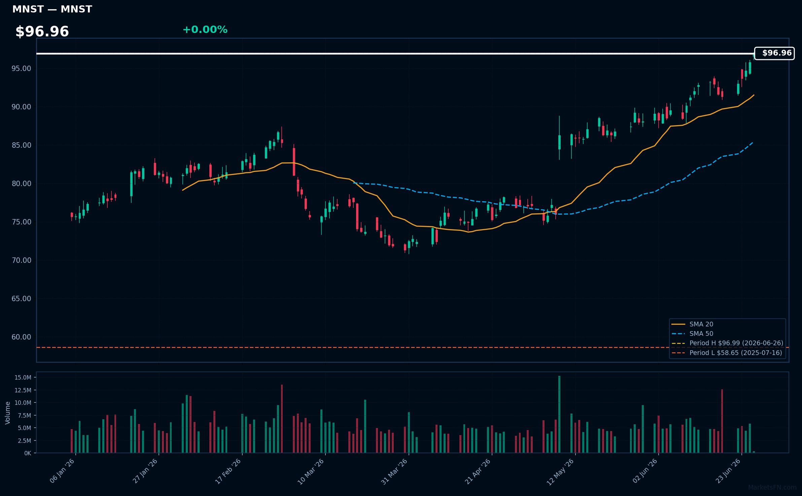Screen dimensions: 802x496
Task: Click the 12.5M volume axis label
Action: click(23, 390)
